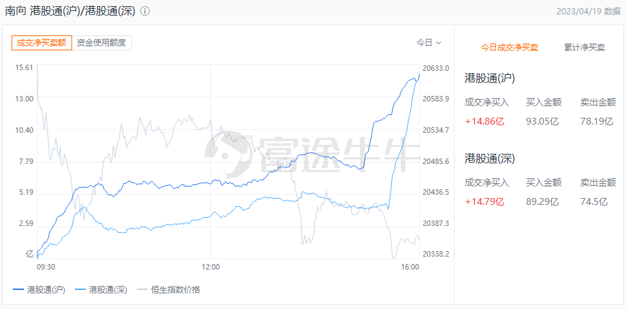This screenshot has height=309, width=626.
Task: Click the 12:00 time axis marker
Action: [x=210, y=267]
